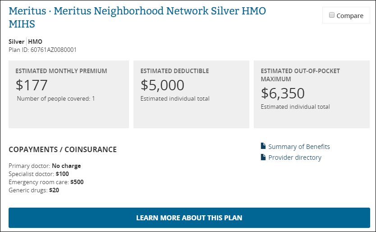Click the Summary of Benefits document icon
376x232 pixels.
[263, 146]
